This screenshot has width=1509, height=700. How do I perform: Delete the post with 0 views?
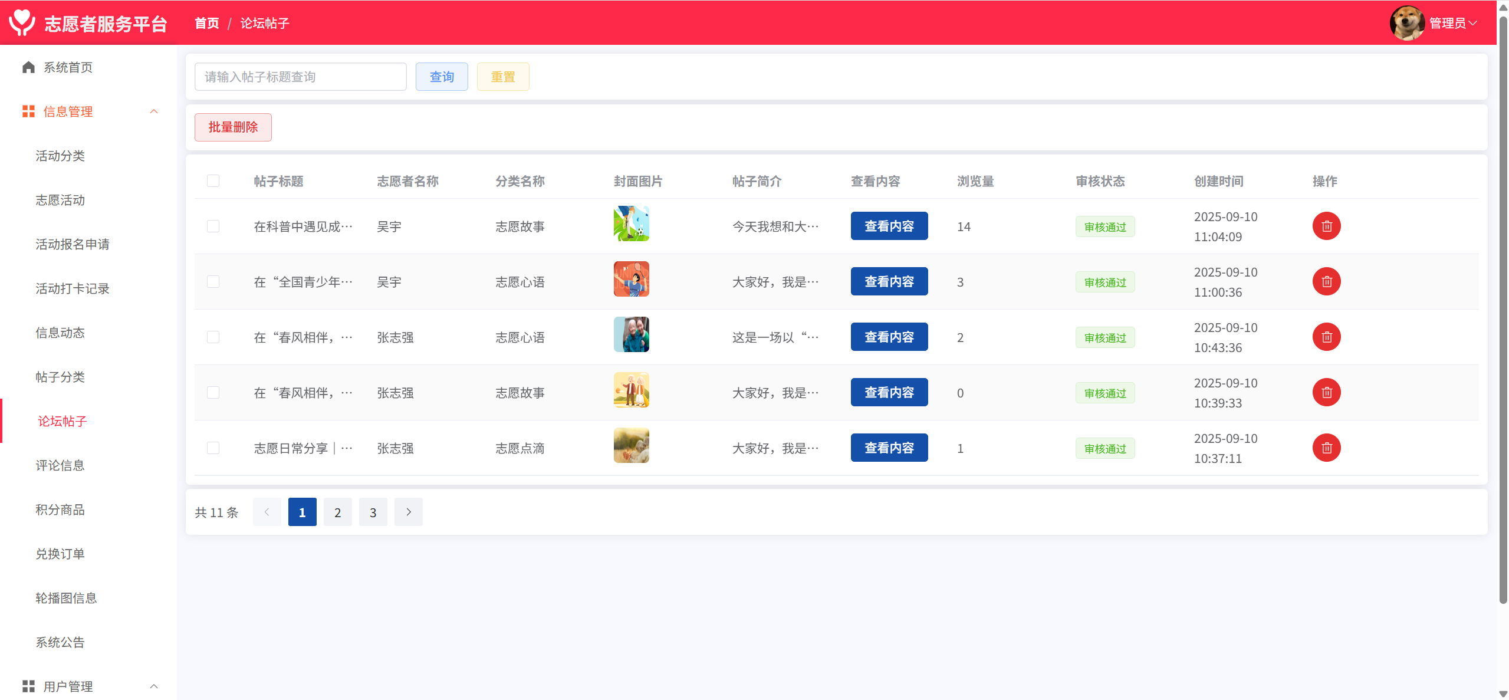click(x=1326, y=393)
